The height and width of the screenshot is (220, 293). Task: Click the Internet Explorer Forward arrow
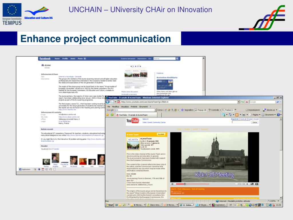112,102
